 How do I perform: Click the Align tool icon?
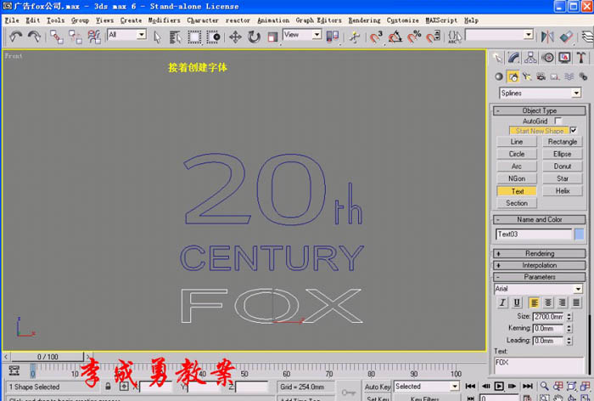(x=566, y=37)
